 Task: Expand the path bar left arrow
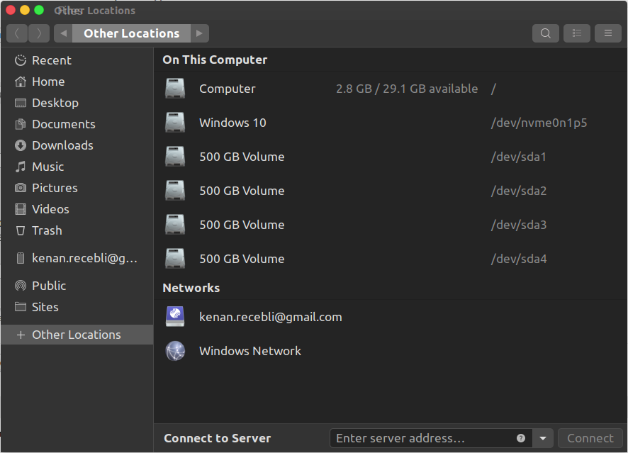(63, 33)
